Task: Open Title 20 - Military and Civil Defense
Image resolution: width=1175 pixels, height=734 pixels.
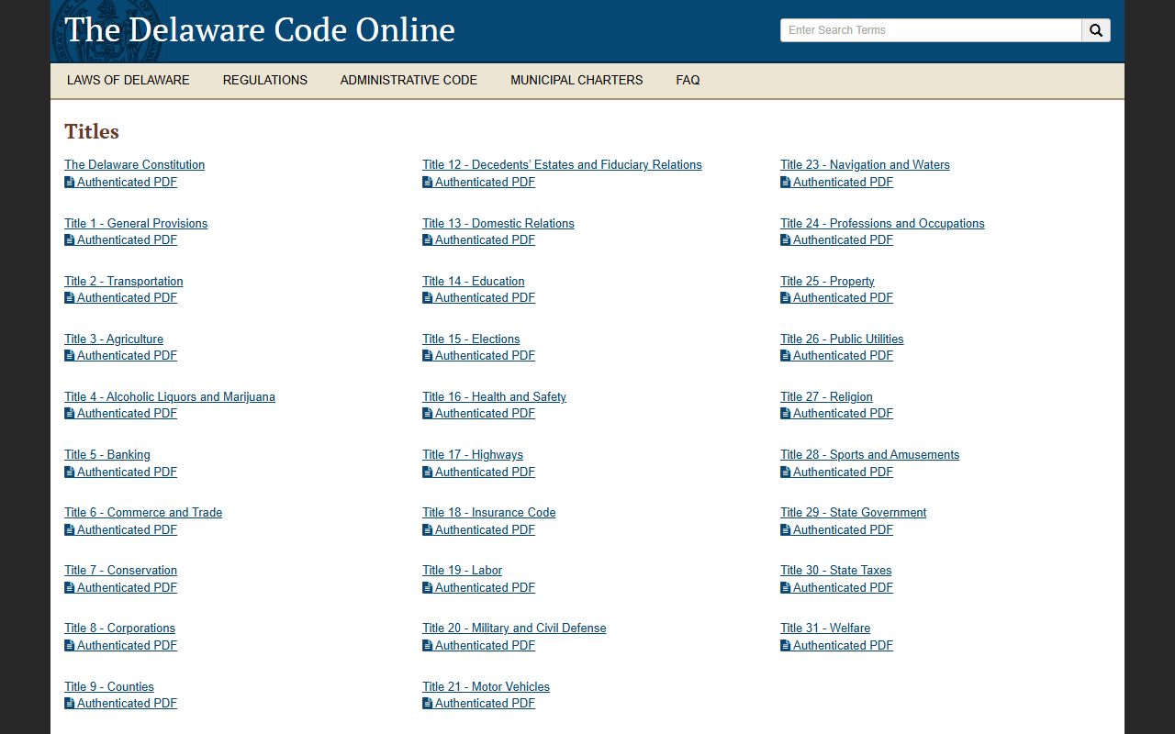Action: click(x=514, y=628)
